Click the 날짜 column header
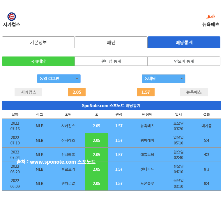This screenshot has height=198, width=223. (x=15, y=114)
